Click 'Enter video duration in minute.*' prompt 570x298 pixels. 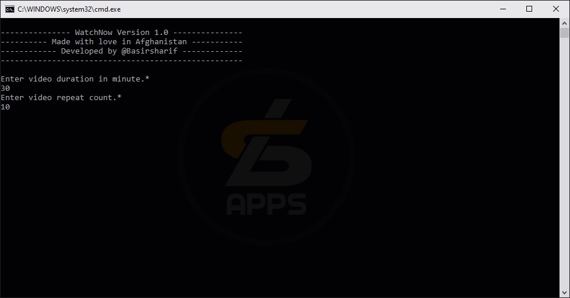75,79
